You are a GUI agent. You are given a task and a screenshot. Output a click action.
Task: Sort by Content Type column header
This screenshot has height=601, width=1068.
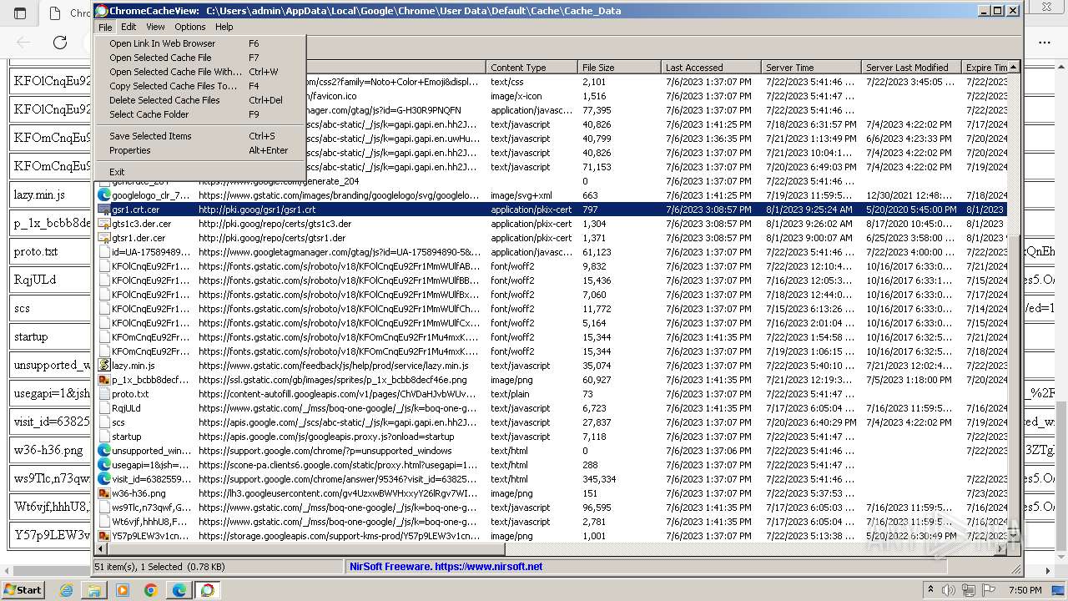pyautogui.click(x=531, y=68)
